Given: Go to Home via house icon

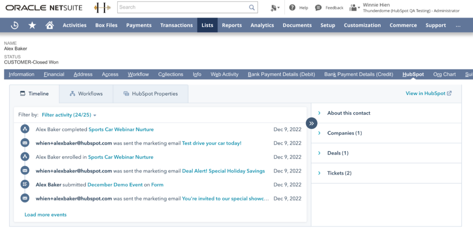Looking at the screenshot, I should (x=50, y=25).
